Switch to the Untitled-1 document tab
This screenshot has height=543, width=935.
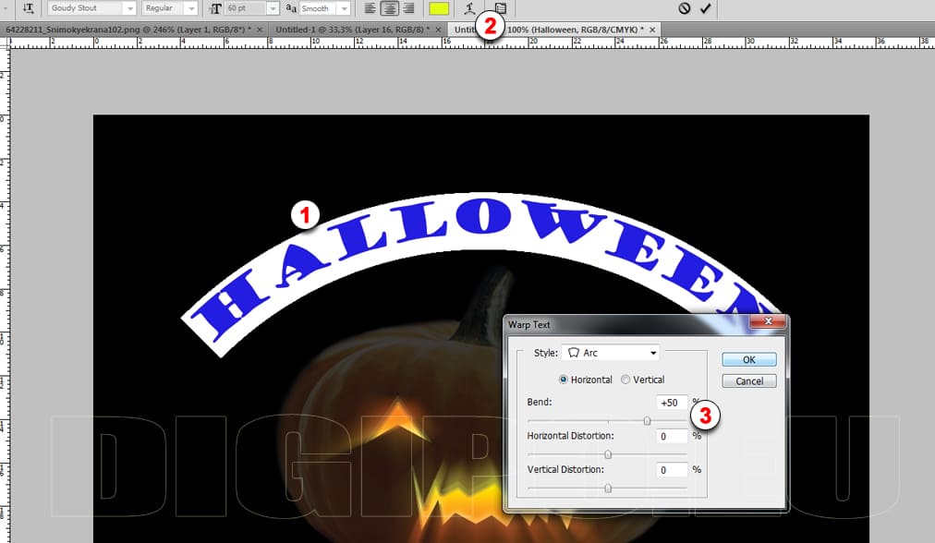(x=351, y=30)
